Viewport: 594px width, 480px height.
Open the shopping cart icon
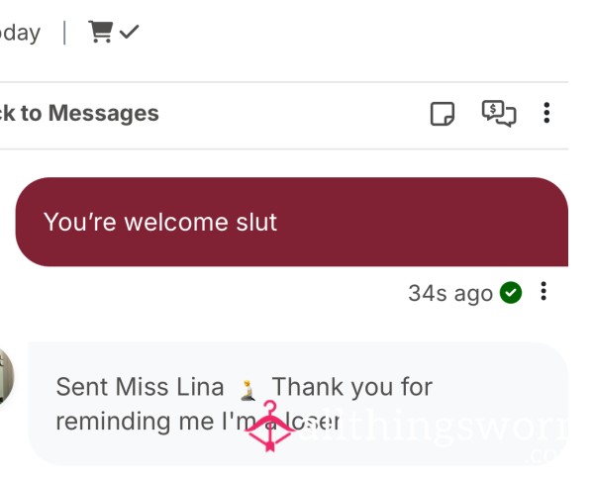coord(100,32)
